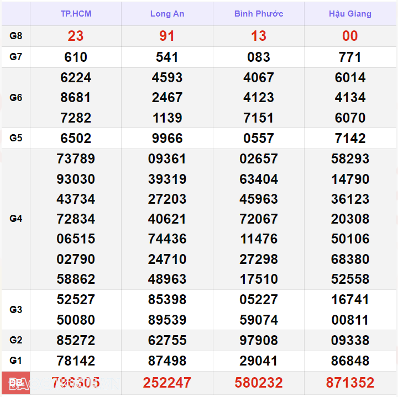Select the special prize number 252247
The image size is (398, 397).
click(167, 382)
